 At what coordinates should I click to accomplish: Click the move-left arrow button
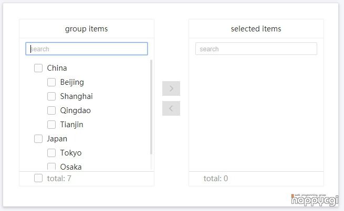coord(171,108)
